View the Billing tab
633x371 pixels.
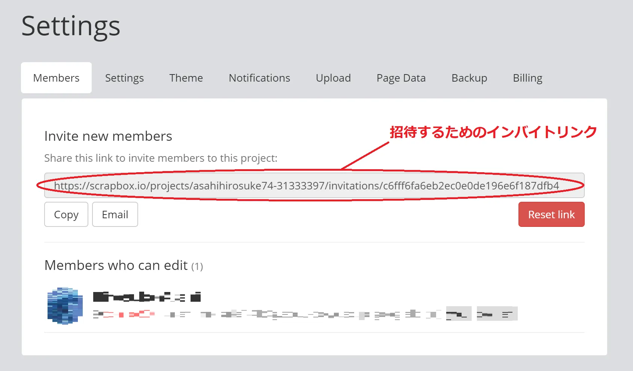[x=527, y=78]
